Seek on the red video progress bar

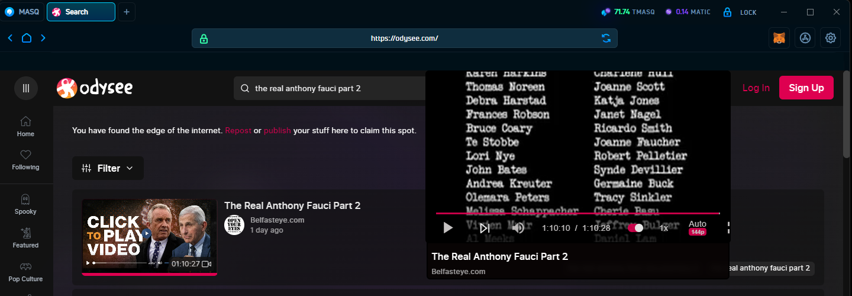point(577,213)
